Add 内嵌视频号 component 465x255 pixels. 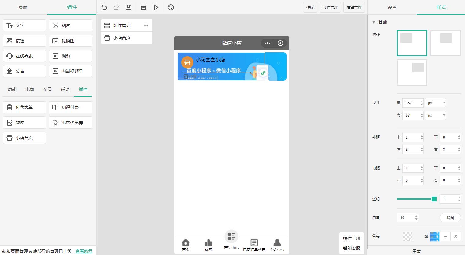coord(70,71)
